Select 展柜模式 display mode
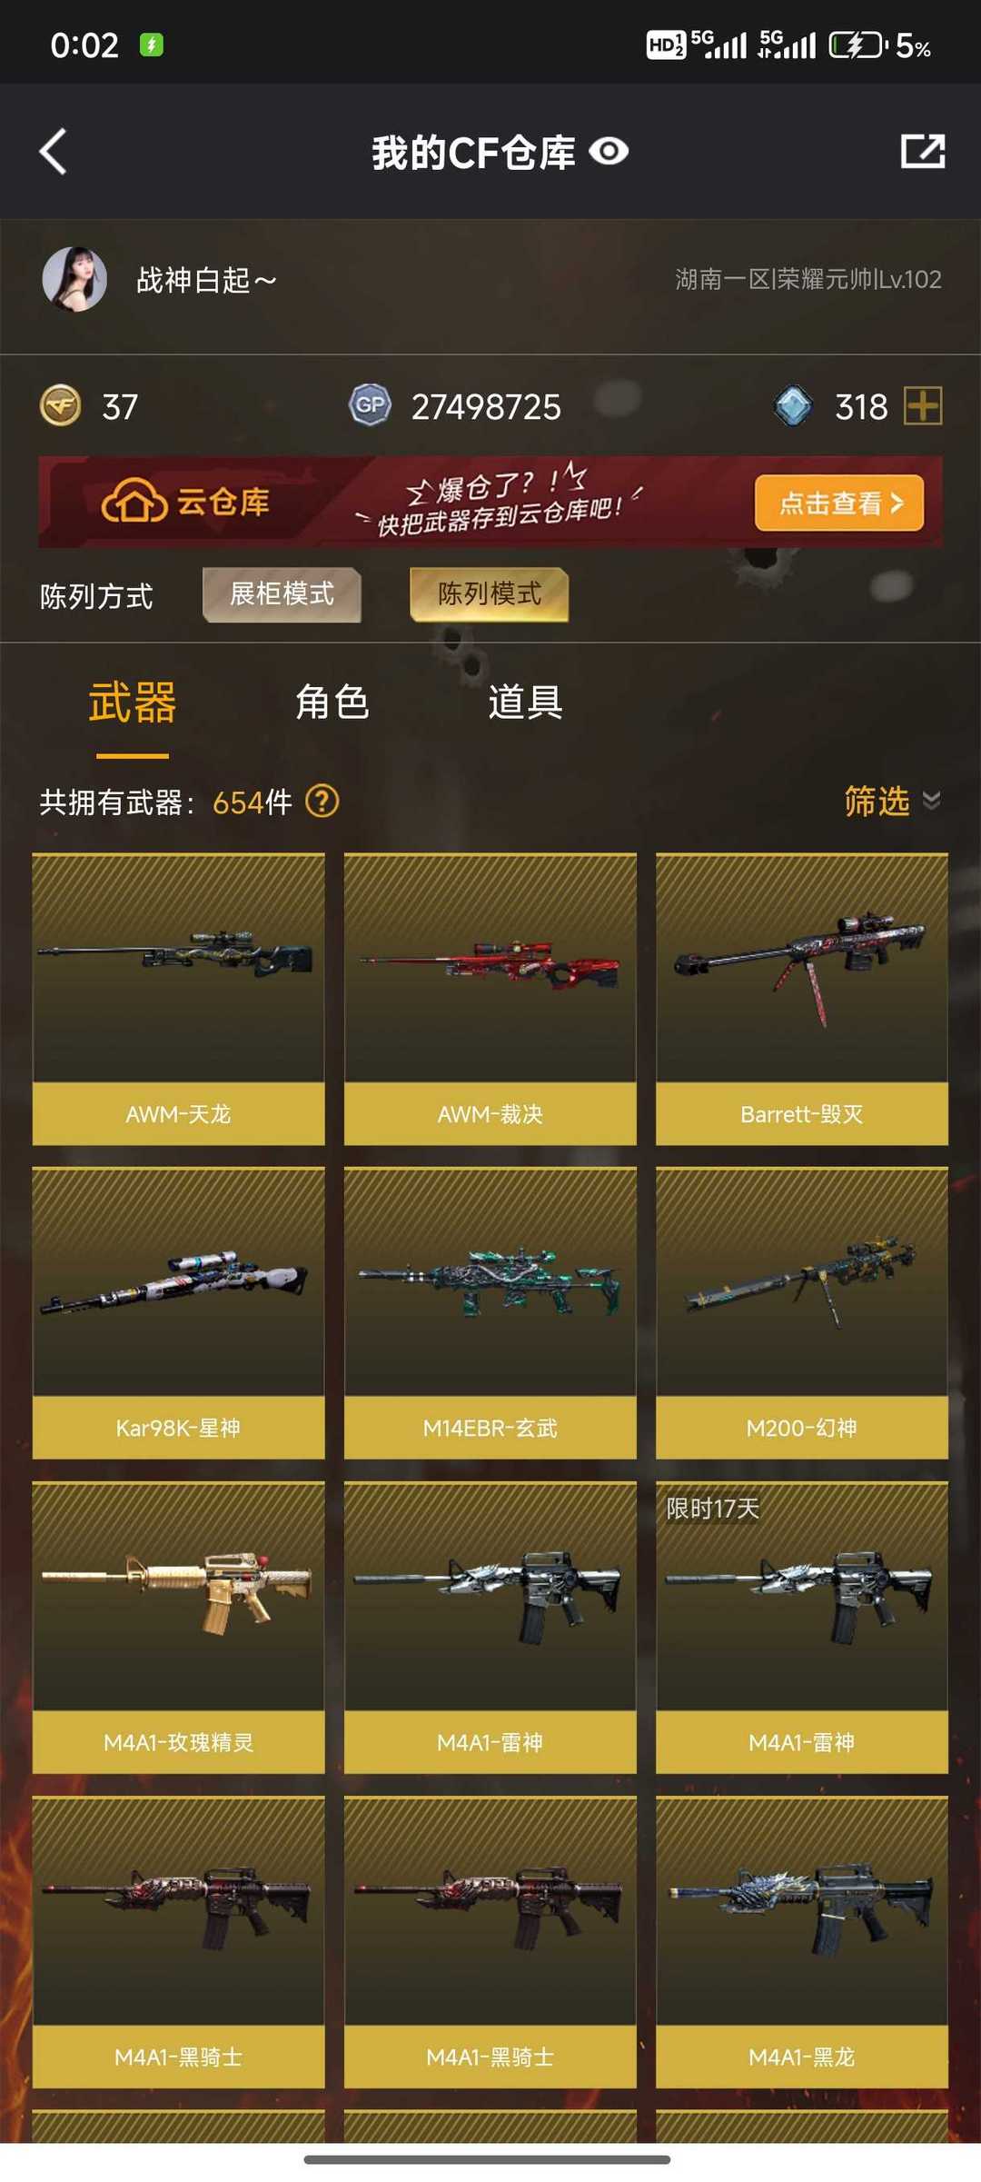 pos(282,594)
